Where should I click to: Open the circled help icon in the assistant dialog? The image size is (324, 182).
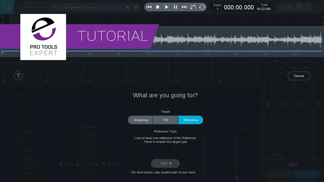pyautogui.click(x=18, y=76)
